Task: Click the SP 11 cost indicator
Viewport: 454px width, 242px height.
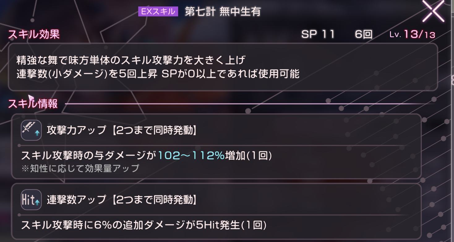Action: coord(318,34)
